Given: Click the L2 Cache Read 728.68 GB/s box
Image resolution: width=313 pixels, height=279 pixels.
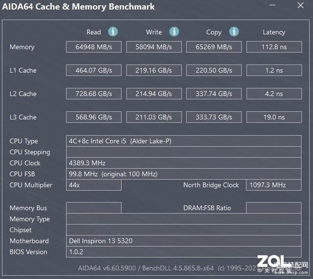Looking at the screenshot, I should tap(94, 94).
